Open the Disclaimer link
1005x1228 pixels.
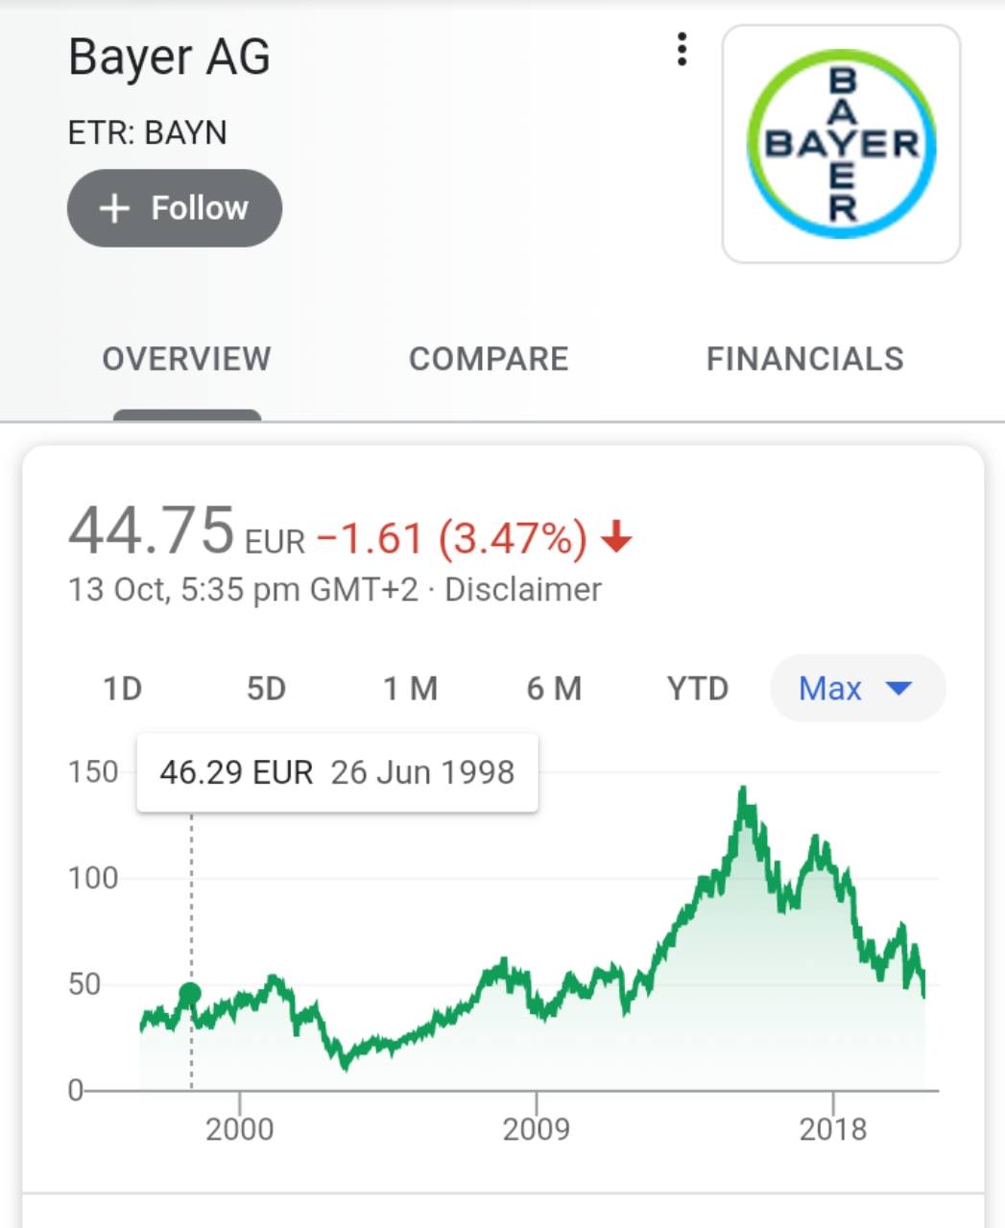(523, 589)
